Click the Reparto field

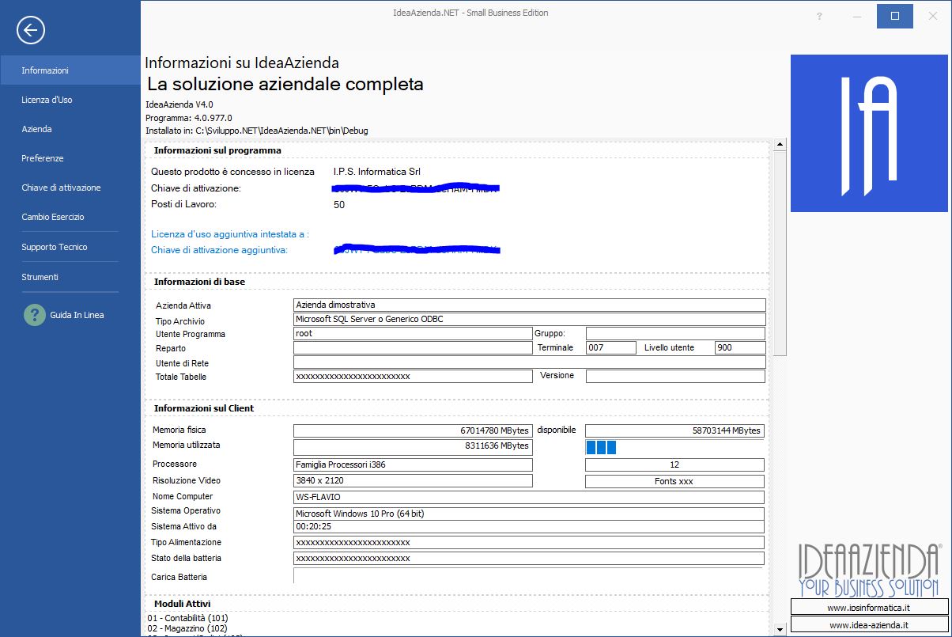coord(413,348)
